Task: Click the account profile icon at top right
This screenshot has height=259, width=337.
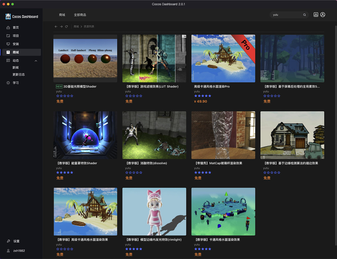Action: point(323,15)
